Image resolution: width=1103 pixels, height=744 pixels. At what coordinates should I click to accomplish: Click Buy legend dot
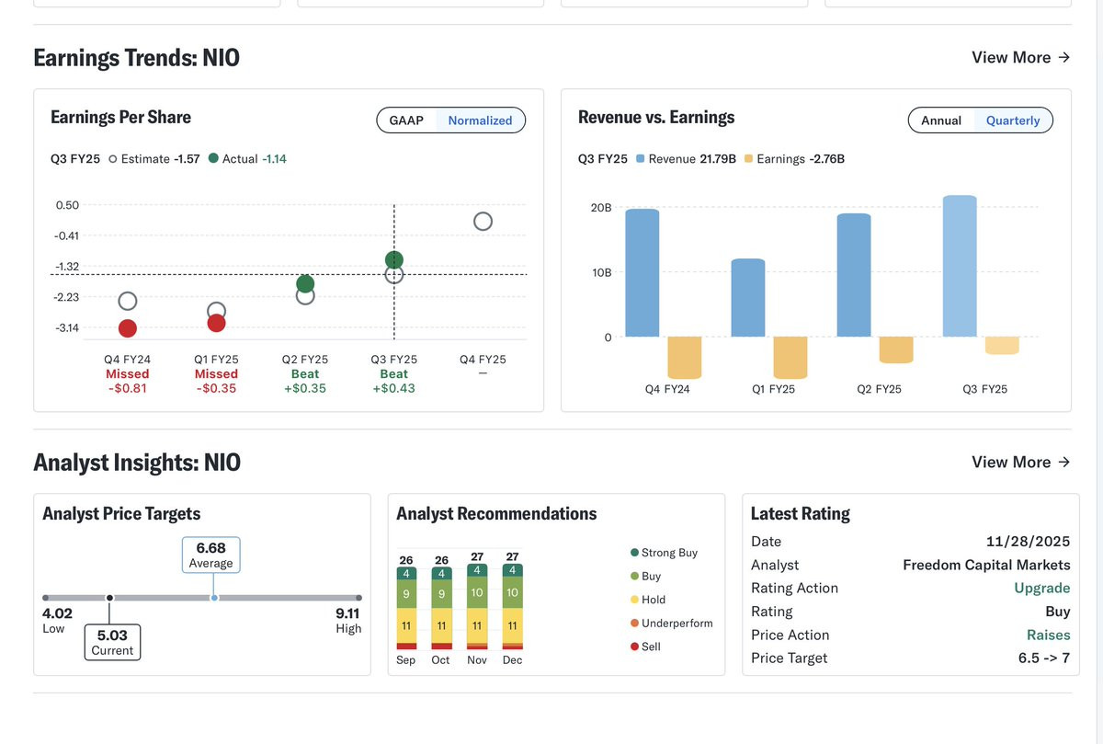point(634,577)
